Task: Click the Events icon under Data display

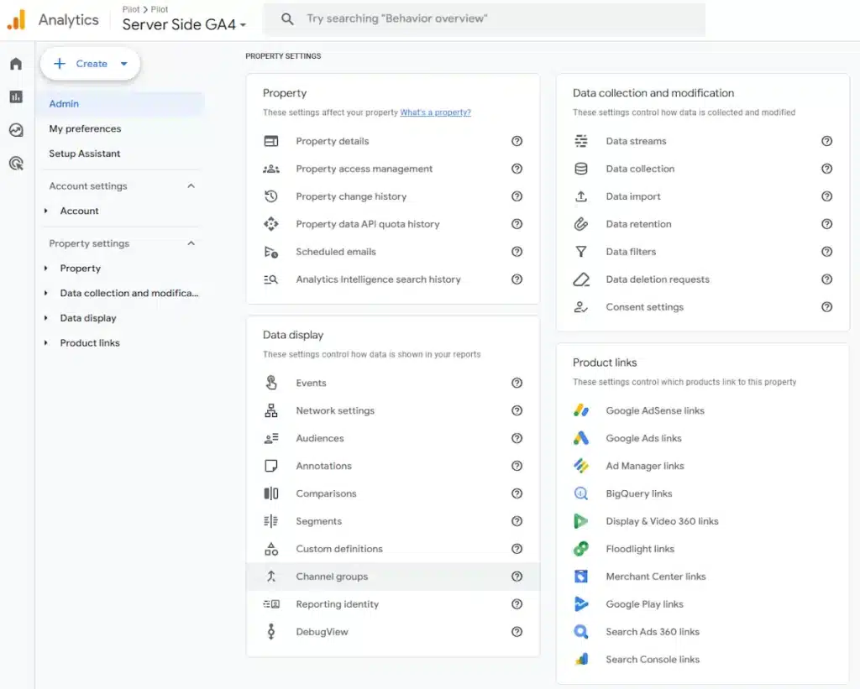Action: click(x=270, y=383)
